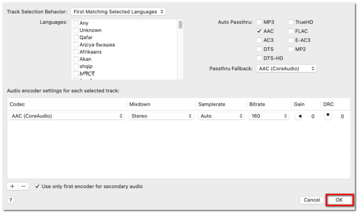The height and width of the screenshot is (213, 358).
Task: Open the Track Selection Behavior dropdown
Action: click(118, 12)
